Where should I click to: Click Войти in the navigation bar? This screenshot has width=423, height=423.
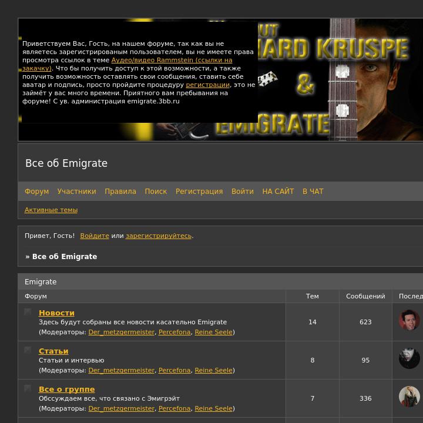243,192
